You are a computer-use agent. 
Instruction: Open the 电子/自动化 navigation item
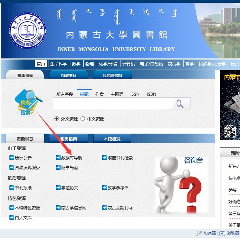(151, 64)
